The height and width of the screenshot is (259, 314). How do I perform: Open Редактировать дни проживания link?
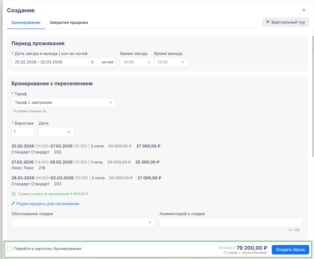(48, 204)
